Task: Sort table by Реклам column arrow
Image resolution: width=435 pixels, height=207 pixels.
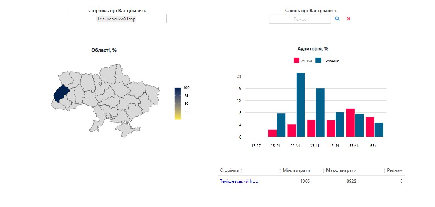Action: pos(384,171)
